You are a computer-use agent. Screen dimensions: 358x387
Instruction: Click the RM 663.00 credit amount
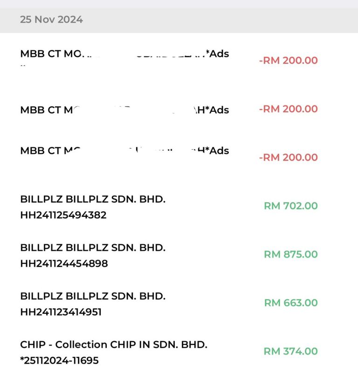[x=290, y=303]
